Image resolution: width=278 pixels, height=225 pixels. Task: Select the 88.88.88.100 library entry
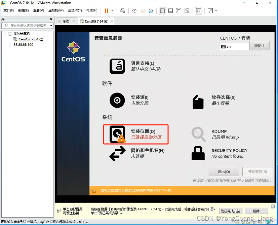23,45
